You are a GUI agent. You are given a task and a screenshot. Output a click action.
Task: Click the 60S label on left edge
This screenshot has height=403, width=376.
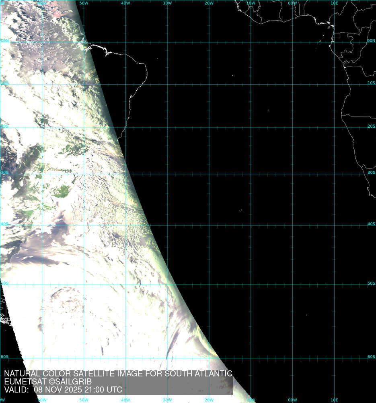(x=4, y=357)
